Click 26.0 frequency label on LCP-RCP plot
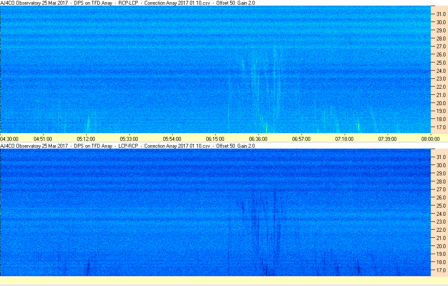The width and height of the screenshot is (448, 286). [x=441, y=197]
